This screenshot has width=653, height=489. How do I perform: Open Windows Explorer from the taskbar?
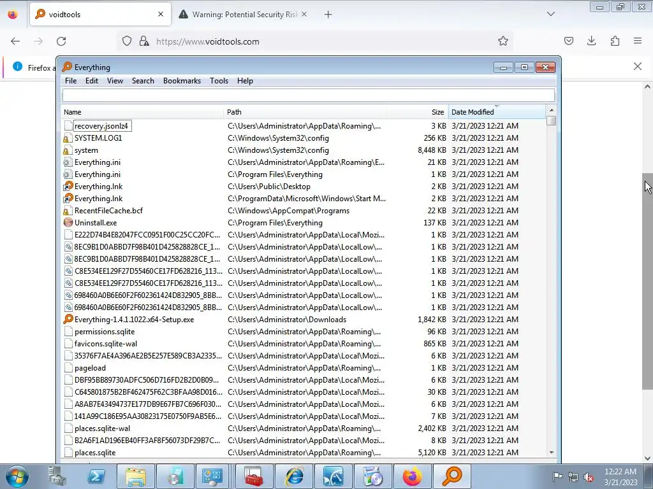pyautogui.click(x=136, y=476)
